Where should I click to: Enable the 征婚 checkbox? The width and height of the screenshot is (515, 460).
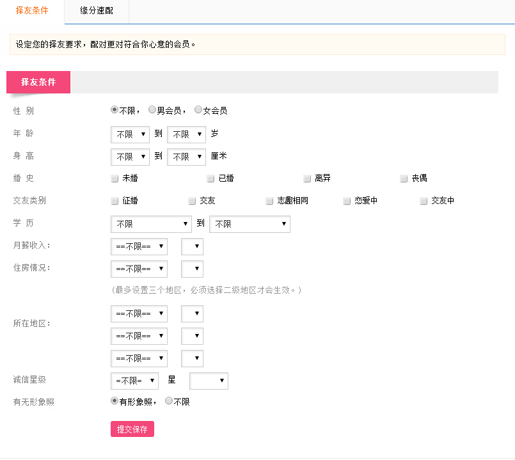tap(115, 201)
